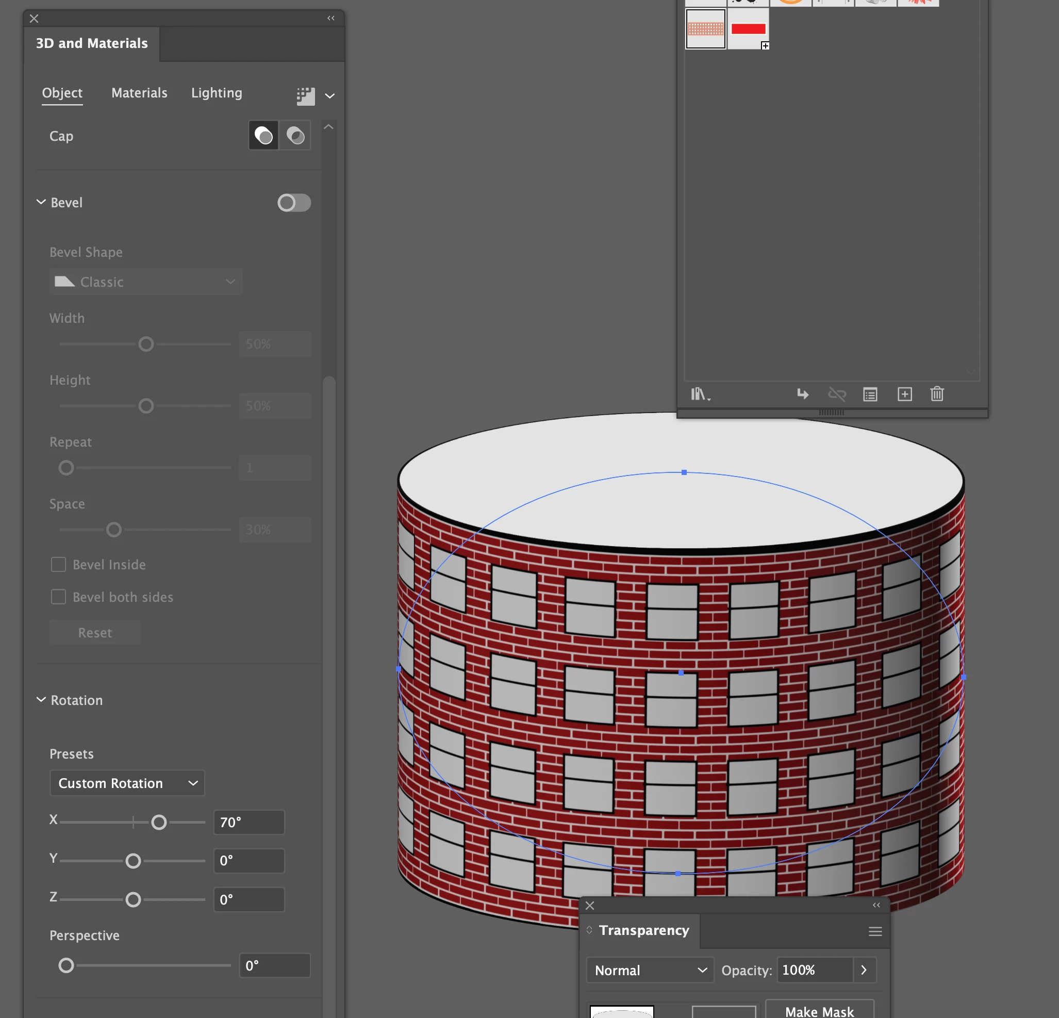Click the Make Mask button
Viewport: 1059px width, 1018px height.
[x=819, y=1010]
